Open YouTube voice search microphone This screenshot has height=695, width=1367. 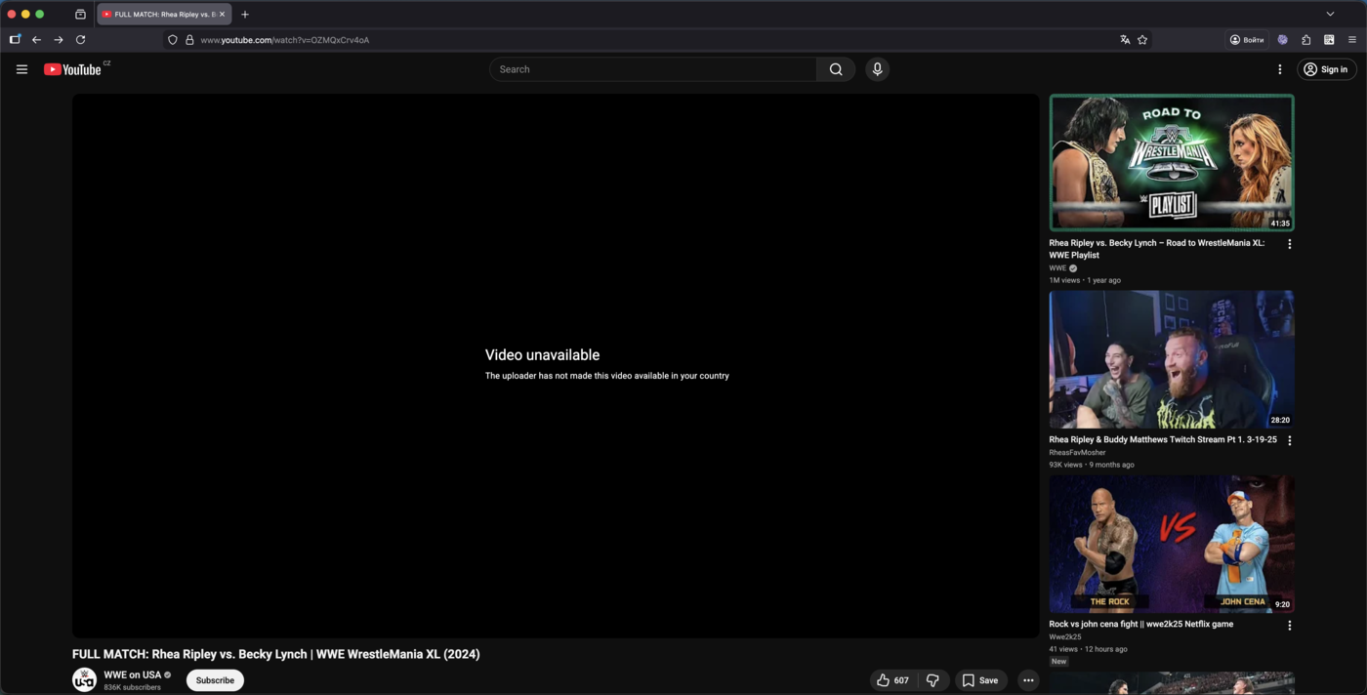tap(876, 68)
